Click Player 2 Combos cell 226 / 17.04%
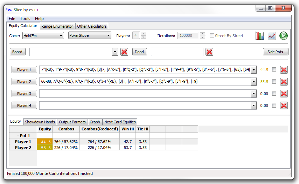This screenshot has width=299, height=184. coord(66,148)
